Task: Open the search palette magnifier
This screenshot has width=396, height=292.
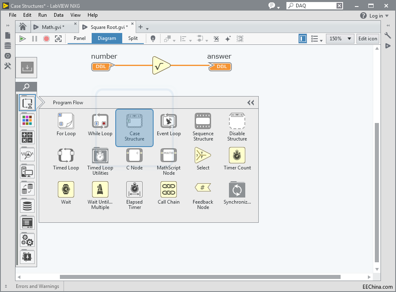Action: tap(26, 87)
